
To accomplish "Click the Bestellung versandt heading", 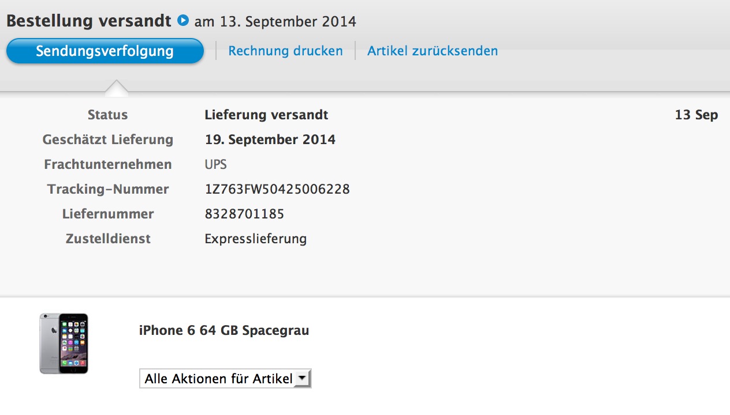I will click(89, 21).
